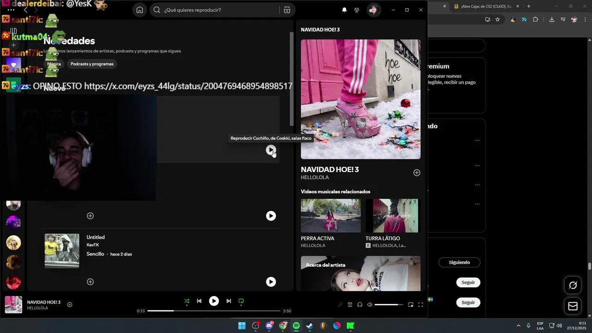Open the Untitled single cover art
Viewport: 592px width, 333px height.
coord(62,251)
